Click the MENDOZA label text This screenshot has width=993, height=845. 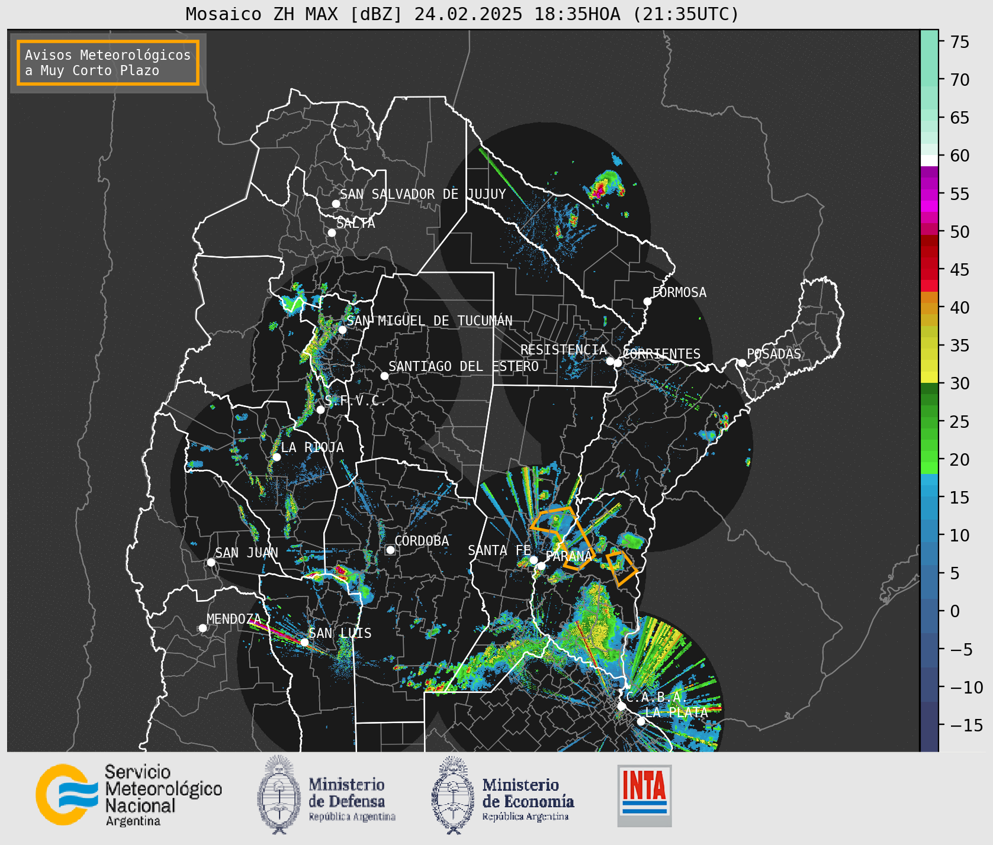[234, 619]
